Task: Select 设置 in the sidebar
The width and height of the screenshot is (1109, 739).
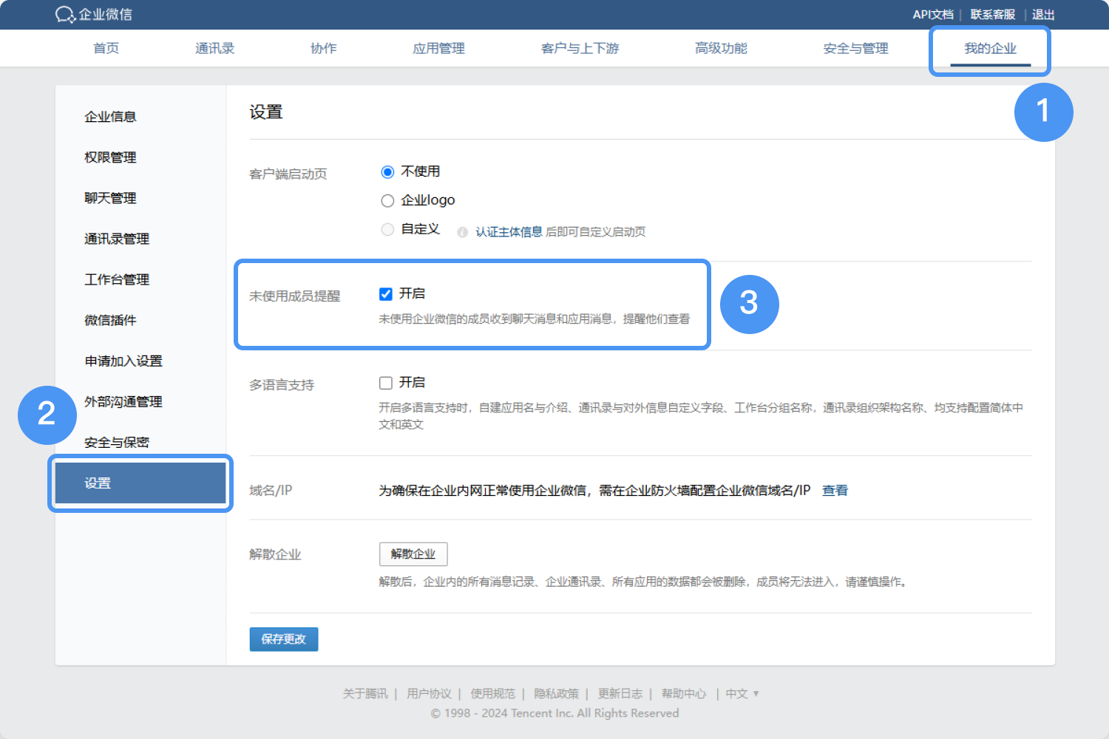Action: pos(140,483)
